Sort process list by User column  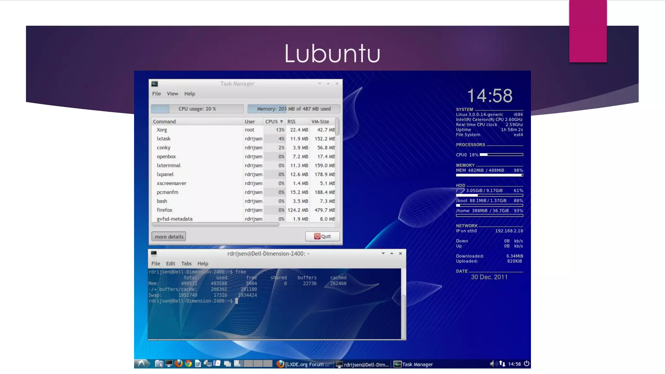[x=253, y=121]
